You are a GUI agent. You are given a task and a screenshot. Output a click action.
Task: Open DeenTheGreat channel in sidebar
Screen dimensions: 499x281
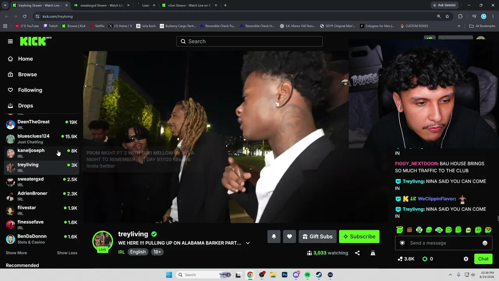pos(41,124)
